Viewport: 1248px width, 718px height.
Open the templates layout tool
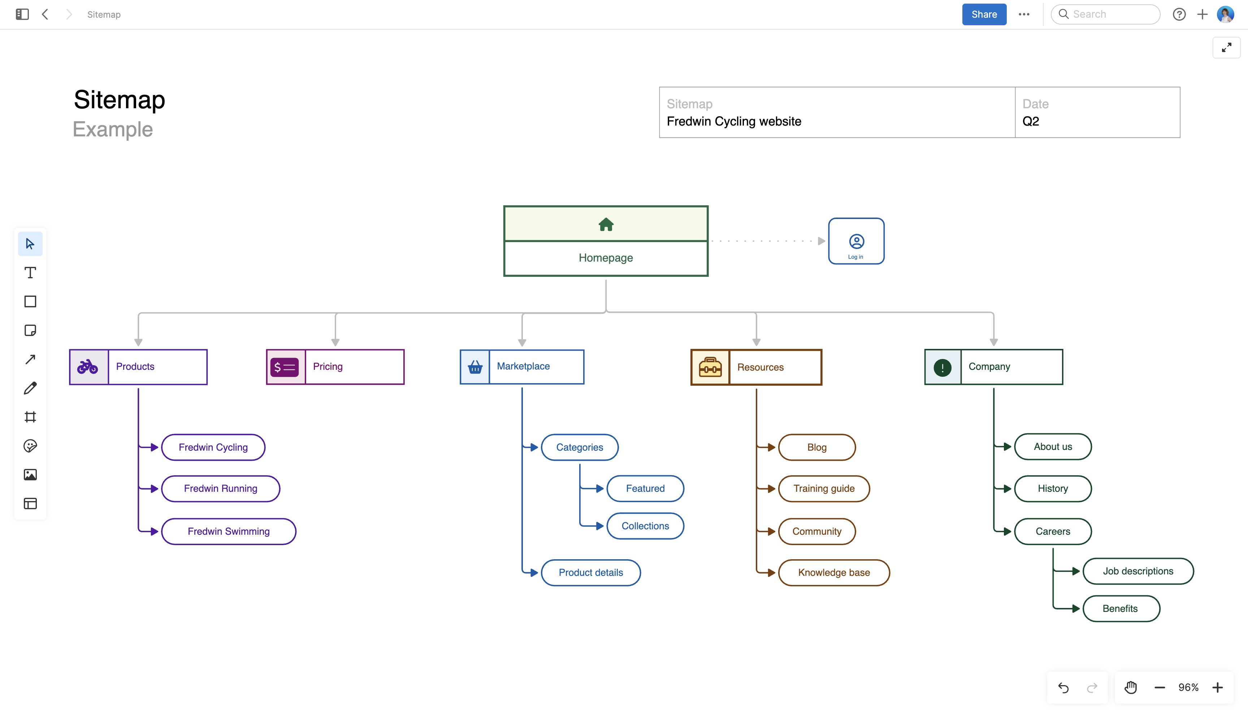pos(30,503)
